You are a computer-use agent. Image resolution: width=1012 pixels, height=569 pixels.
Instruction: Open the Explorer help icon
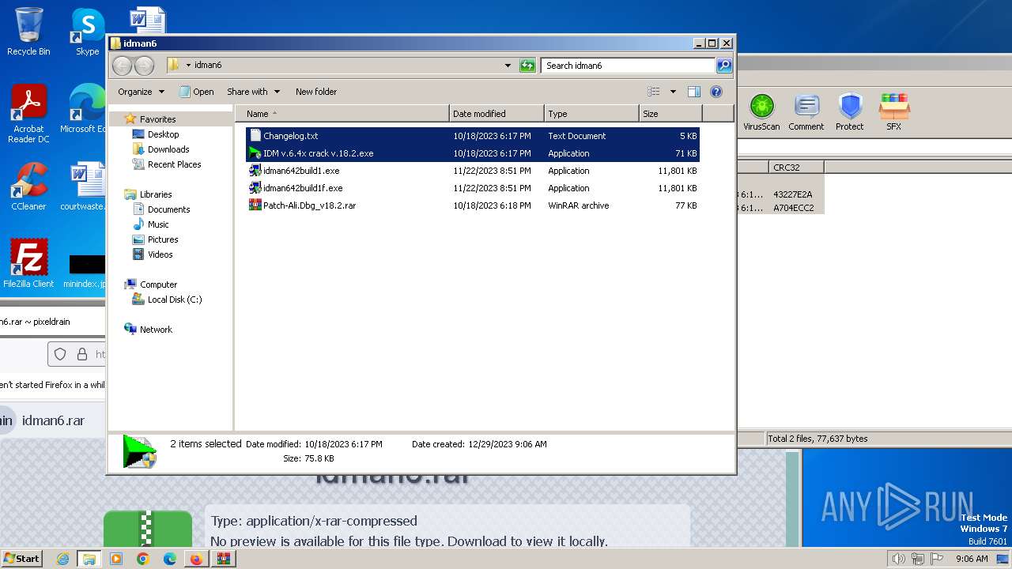point(716,92)
